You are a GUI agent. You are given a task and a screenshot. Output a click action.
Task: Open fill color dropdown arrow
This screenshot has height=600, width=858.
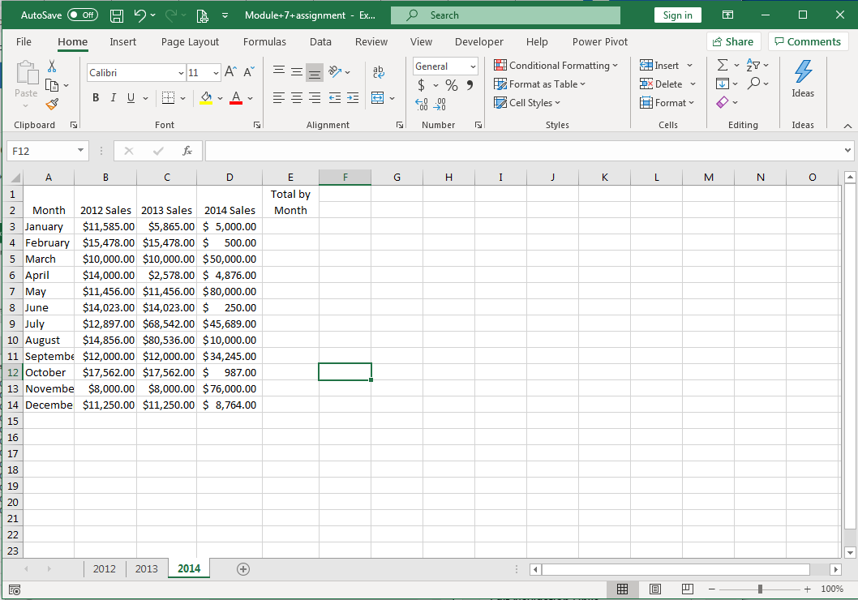[220, 98]
